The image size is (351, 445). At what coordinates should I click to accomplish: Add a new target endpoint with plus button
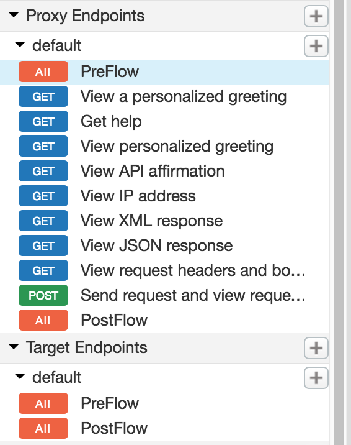[316, 348]
